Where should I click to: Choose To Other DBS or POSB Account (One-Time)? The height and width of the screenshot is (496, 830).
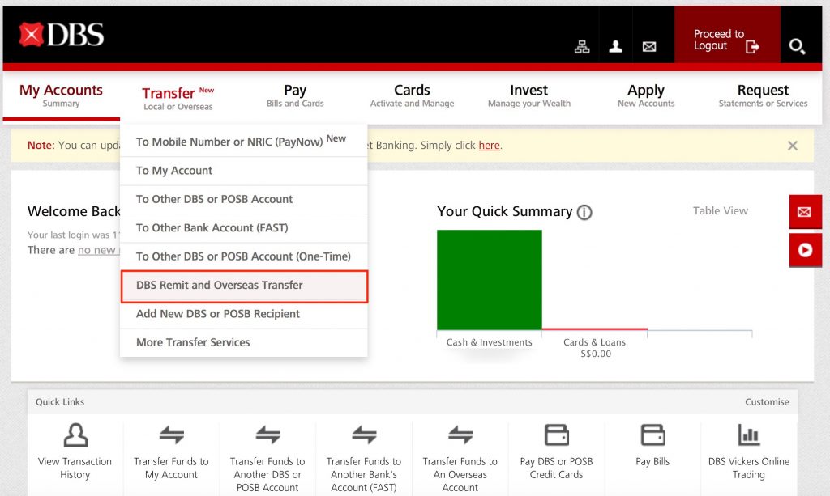[x=243, y=256]
